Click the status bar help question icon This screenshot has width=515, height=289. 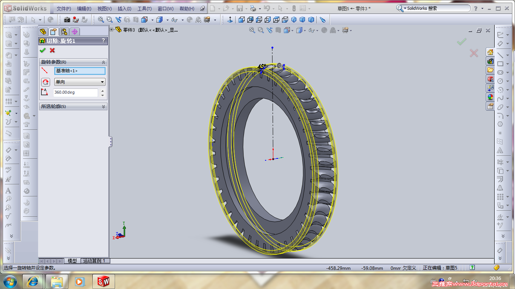472,268
